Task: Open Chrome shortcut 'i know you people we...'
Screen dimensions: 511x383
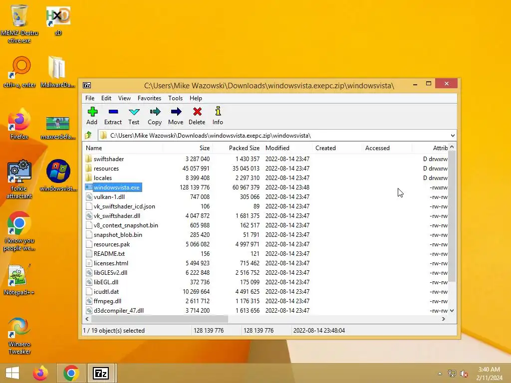Action: [x=19, y=231]
